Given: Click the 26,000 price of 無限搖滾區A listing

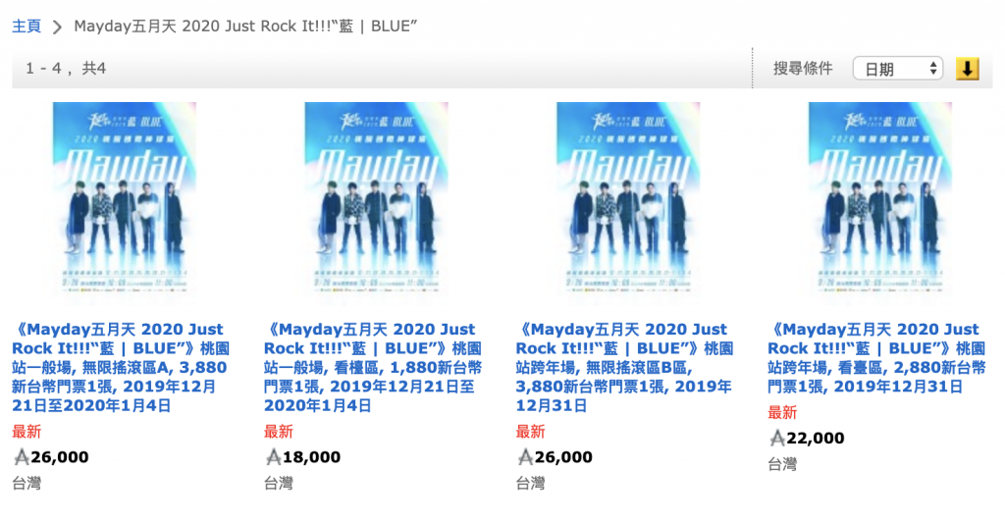Looking at the screenshot, I should (x=60, y=457).
